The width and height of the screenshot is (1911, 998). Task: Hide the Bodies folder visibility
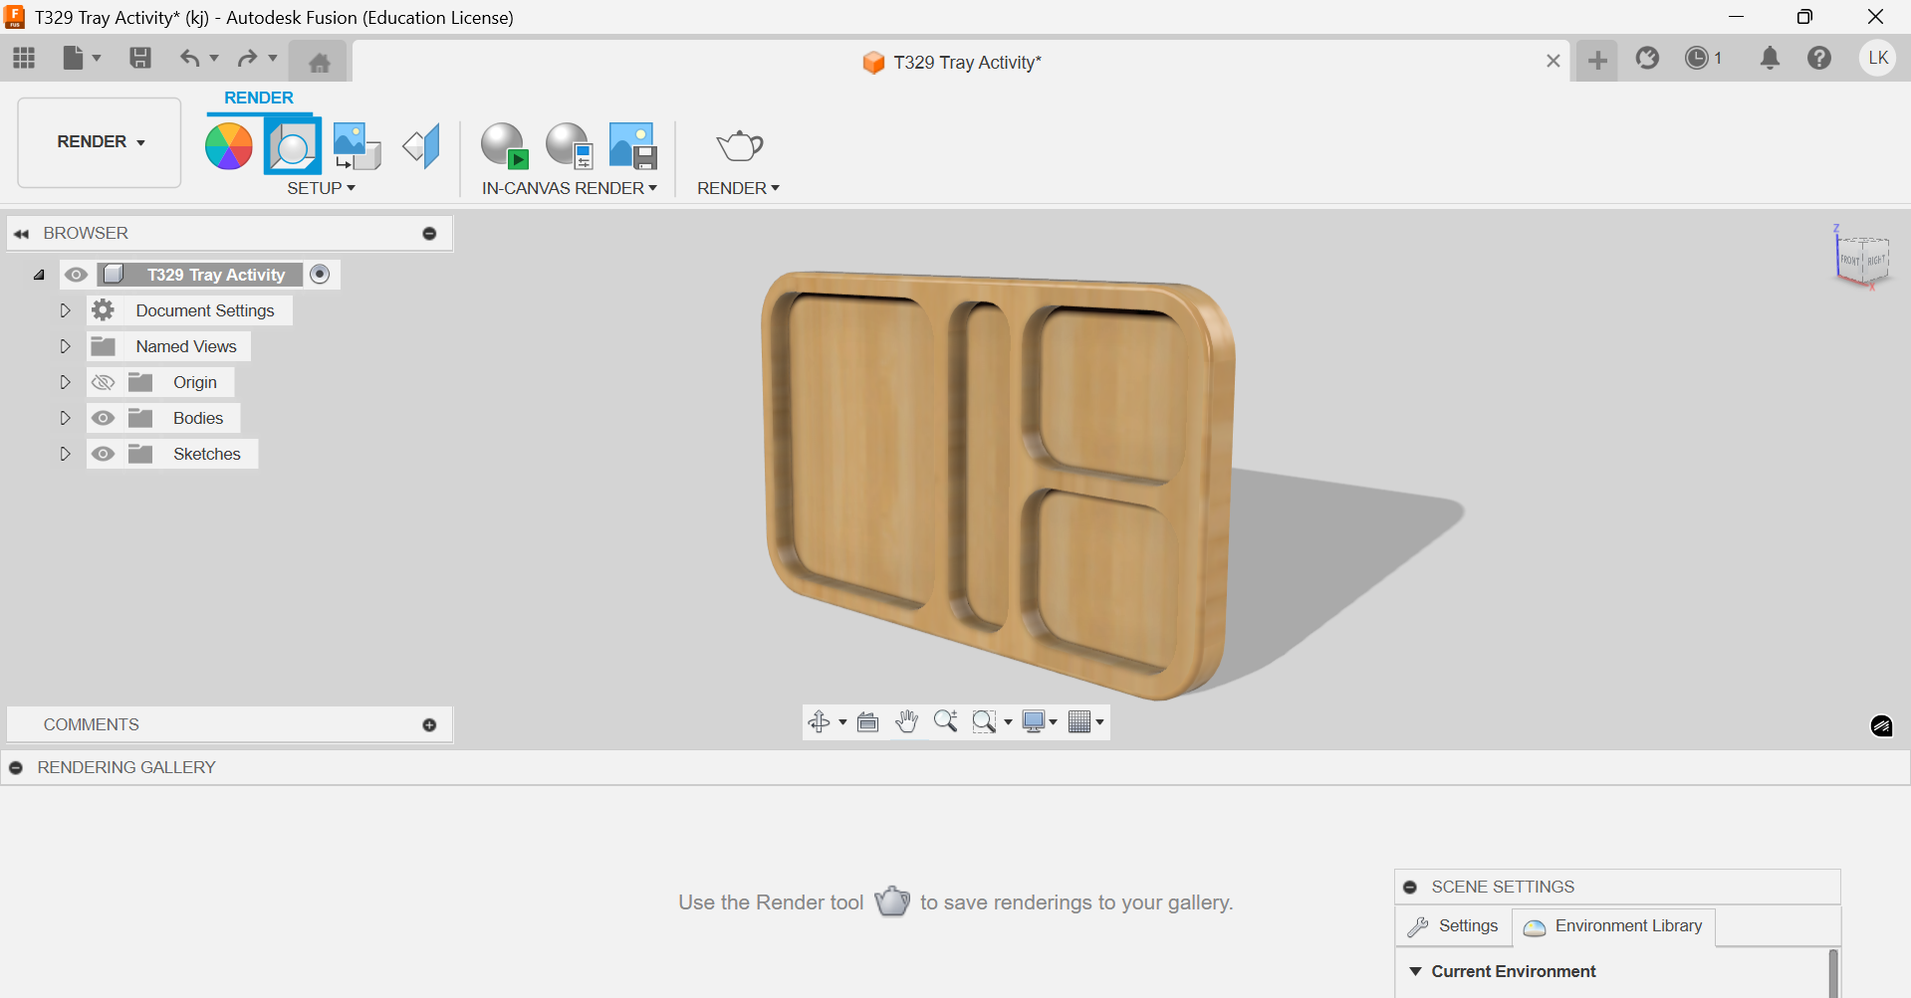click(104, 418)
